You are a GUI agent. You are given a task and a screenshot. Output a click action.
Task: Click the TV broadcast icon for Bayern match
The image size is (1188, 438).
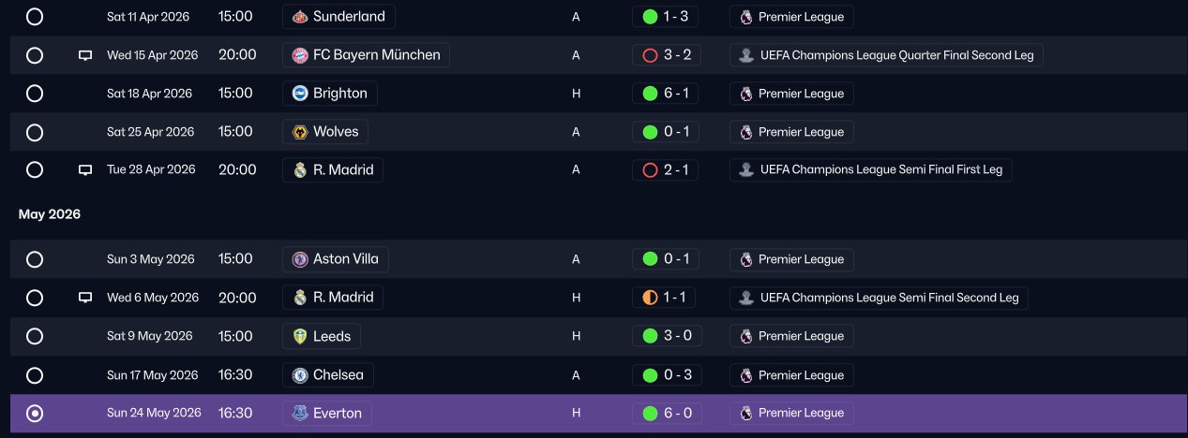tap(85, 55)
